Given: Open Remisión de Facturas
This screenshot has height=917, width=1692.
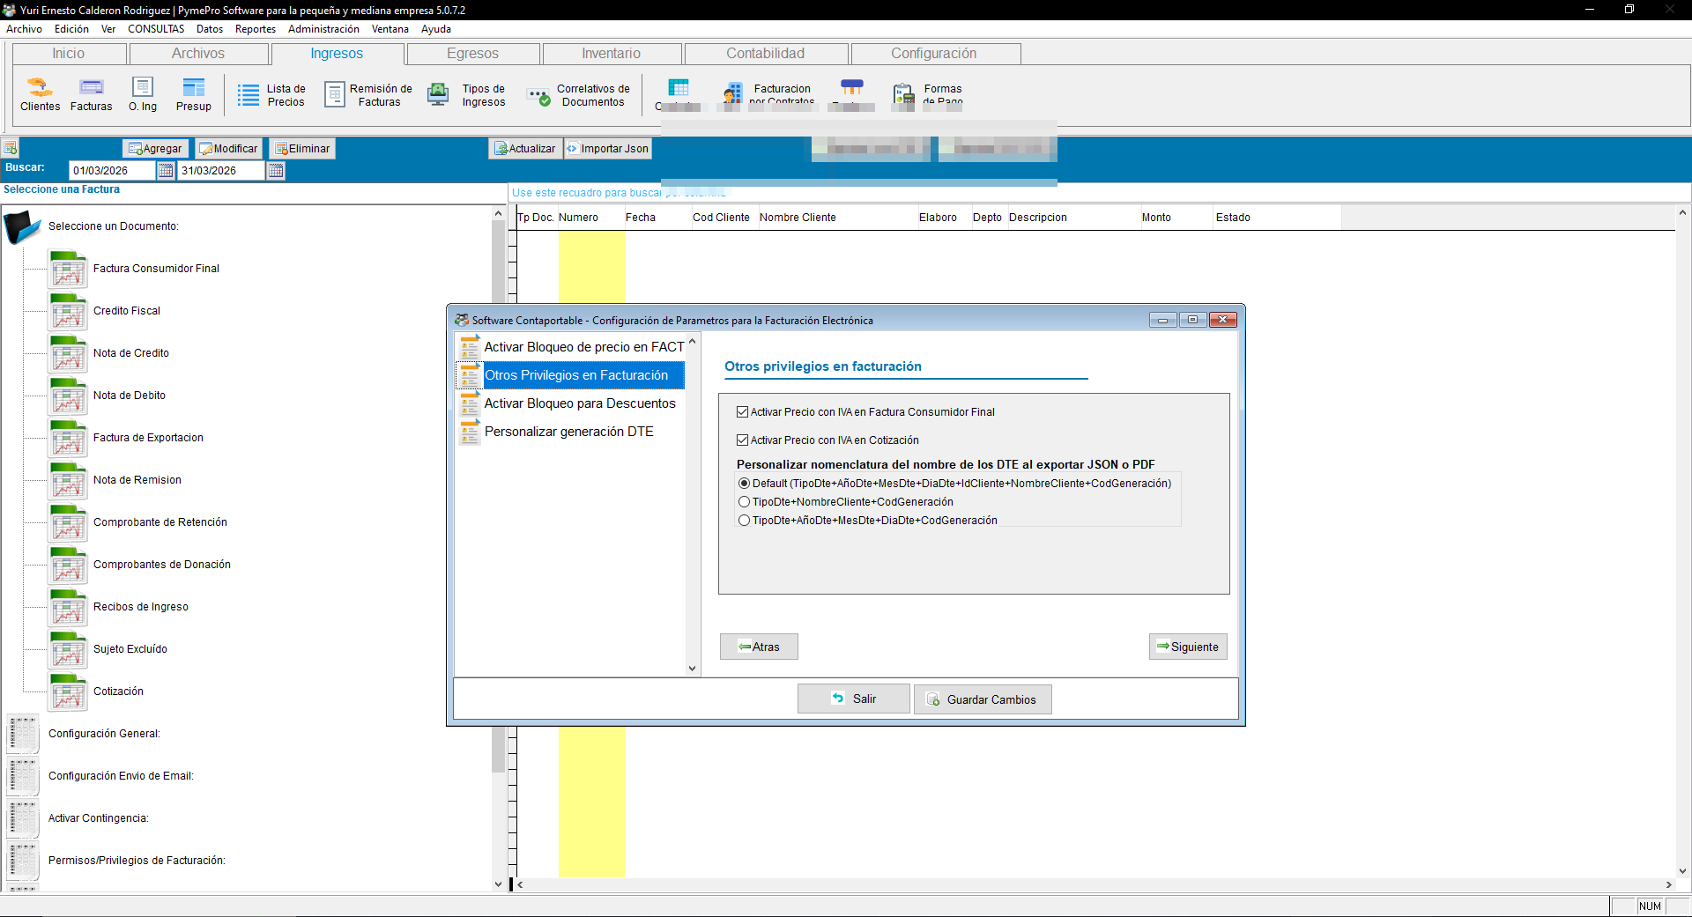Looking at the screenshot, I should coord(368,95).
